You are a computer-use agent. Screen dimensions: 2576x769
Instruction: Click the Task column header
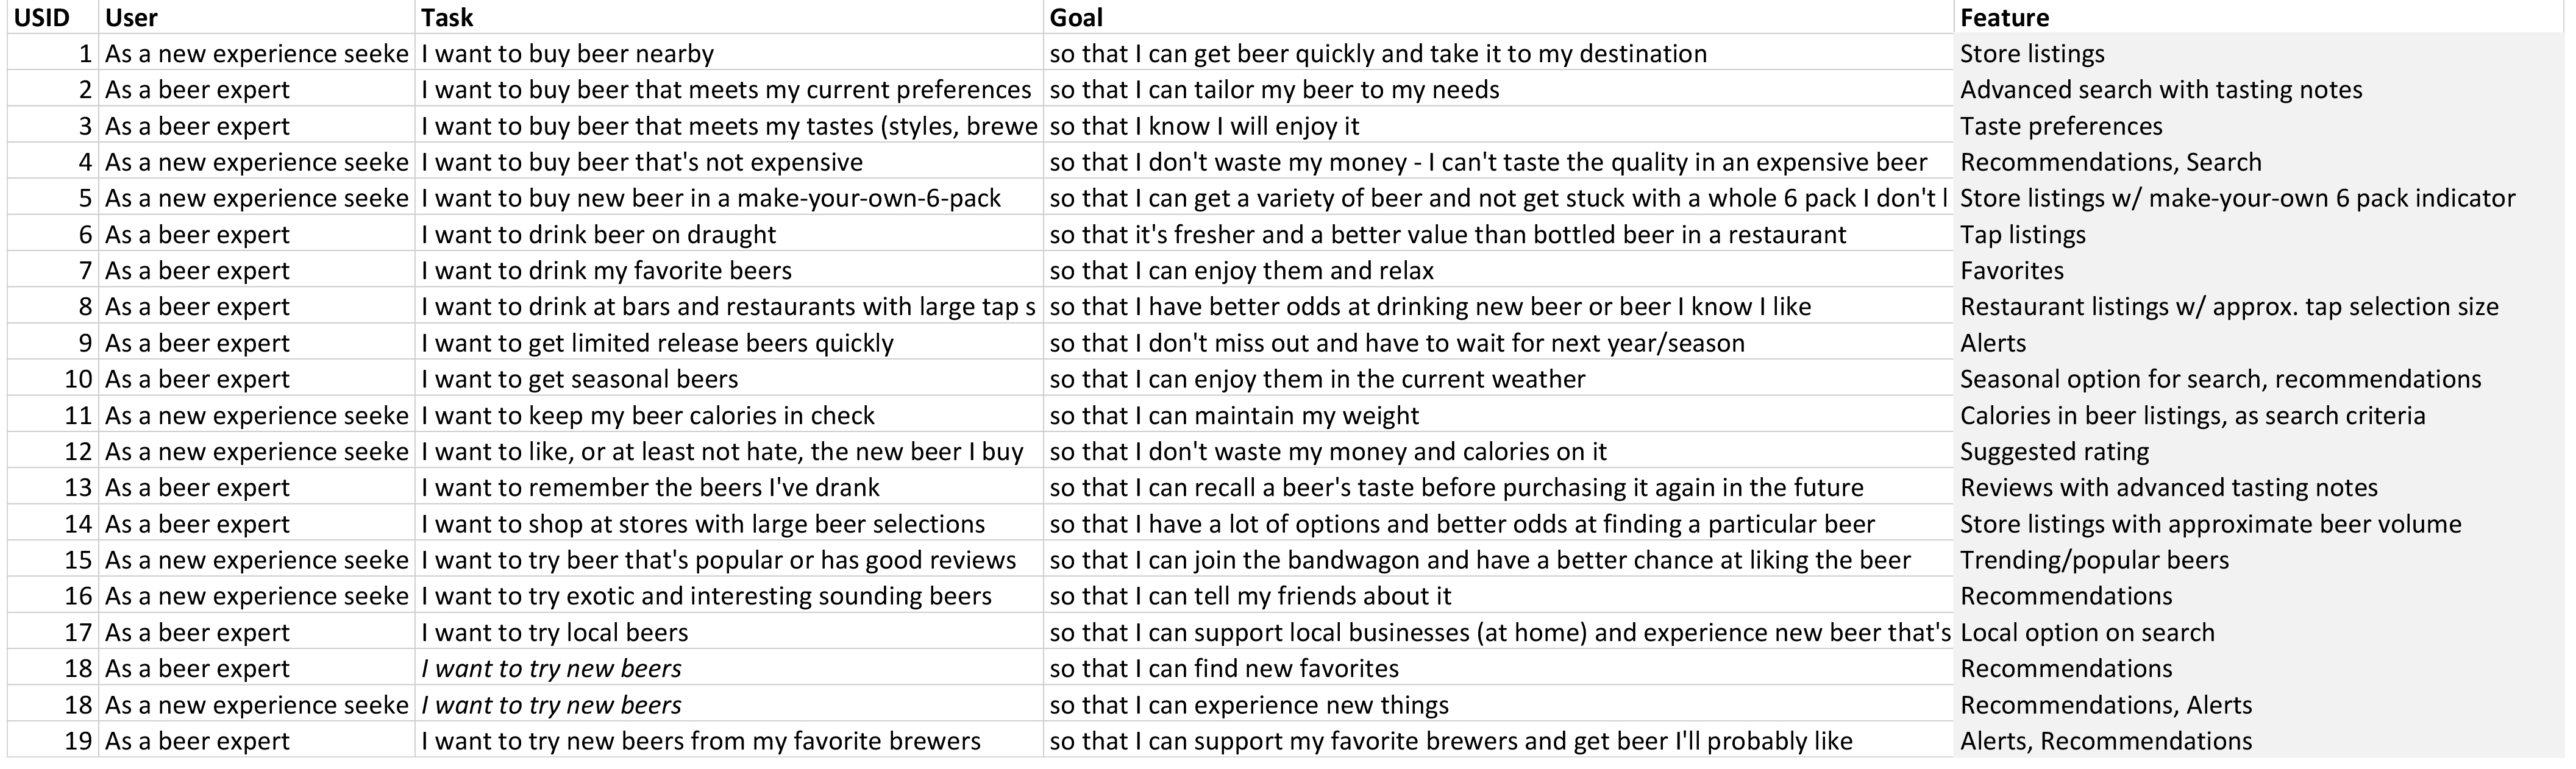coord(729,17)
